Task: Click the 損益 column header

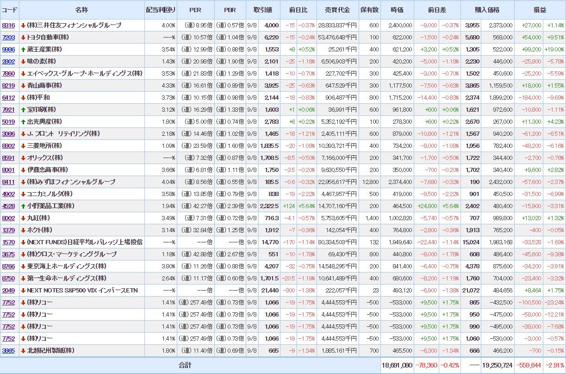Action: coord(540,10)
